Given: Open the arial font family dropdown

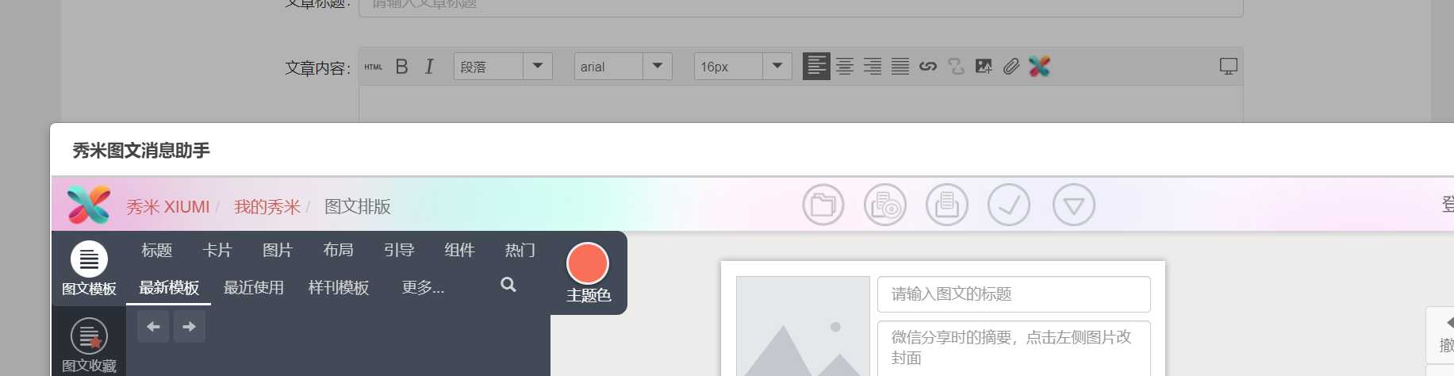Looking at the screenshot, I should pyautogui.click(x=623, y=67).
